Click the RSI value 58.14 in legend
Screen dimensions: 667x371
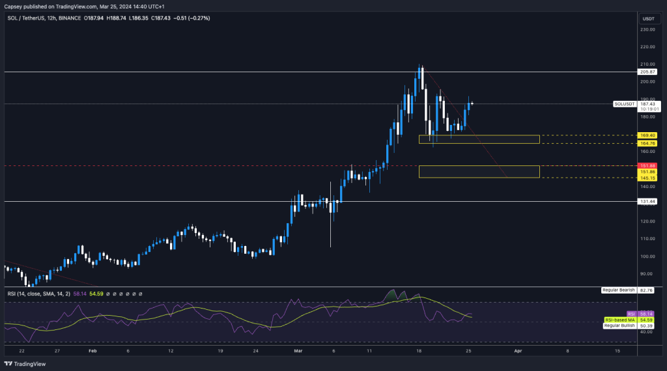click(x=80, y=294)
